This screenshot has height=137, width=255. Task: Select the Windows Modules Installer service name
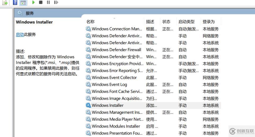click(116, 126)
